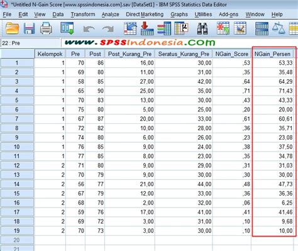Image resolution: width=298 pixels, height=251 pixels.
Task: Click Pre cell value 56 in row 14
Action: click(x=75, y=184)
